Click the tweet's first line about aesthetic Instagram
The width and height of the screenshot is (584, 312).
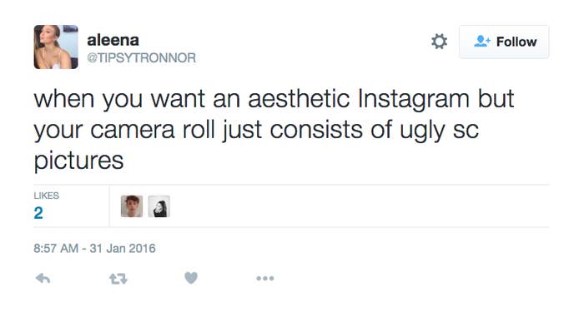[274, 100]
